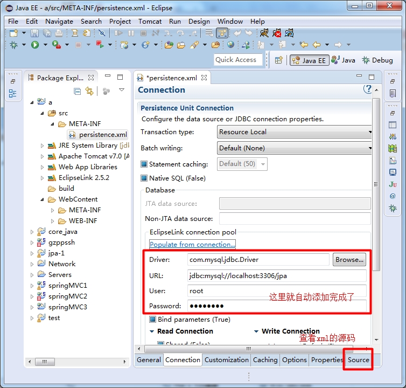This screenshot has width=406, height=388.
Task: Click the JUnit view icon in right sidebar
Action: 393,184
